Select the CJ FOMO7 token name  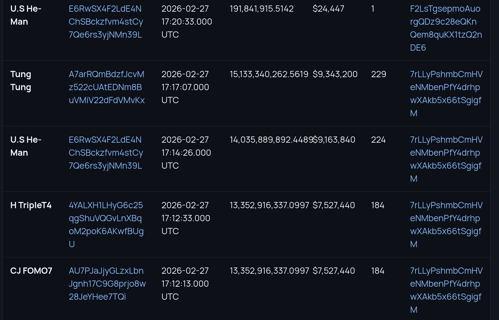tap(31, 271)
